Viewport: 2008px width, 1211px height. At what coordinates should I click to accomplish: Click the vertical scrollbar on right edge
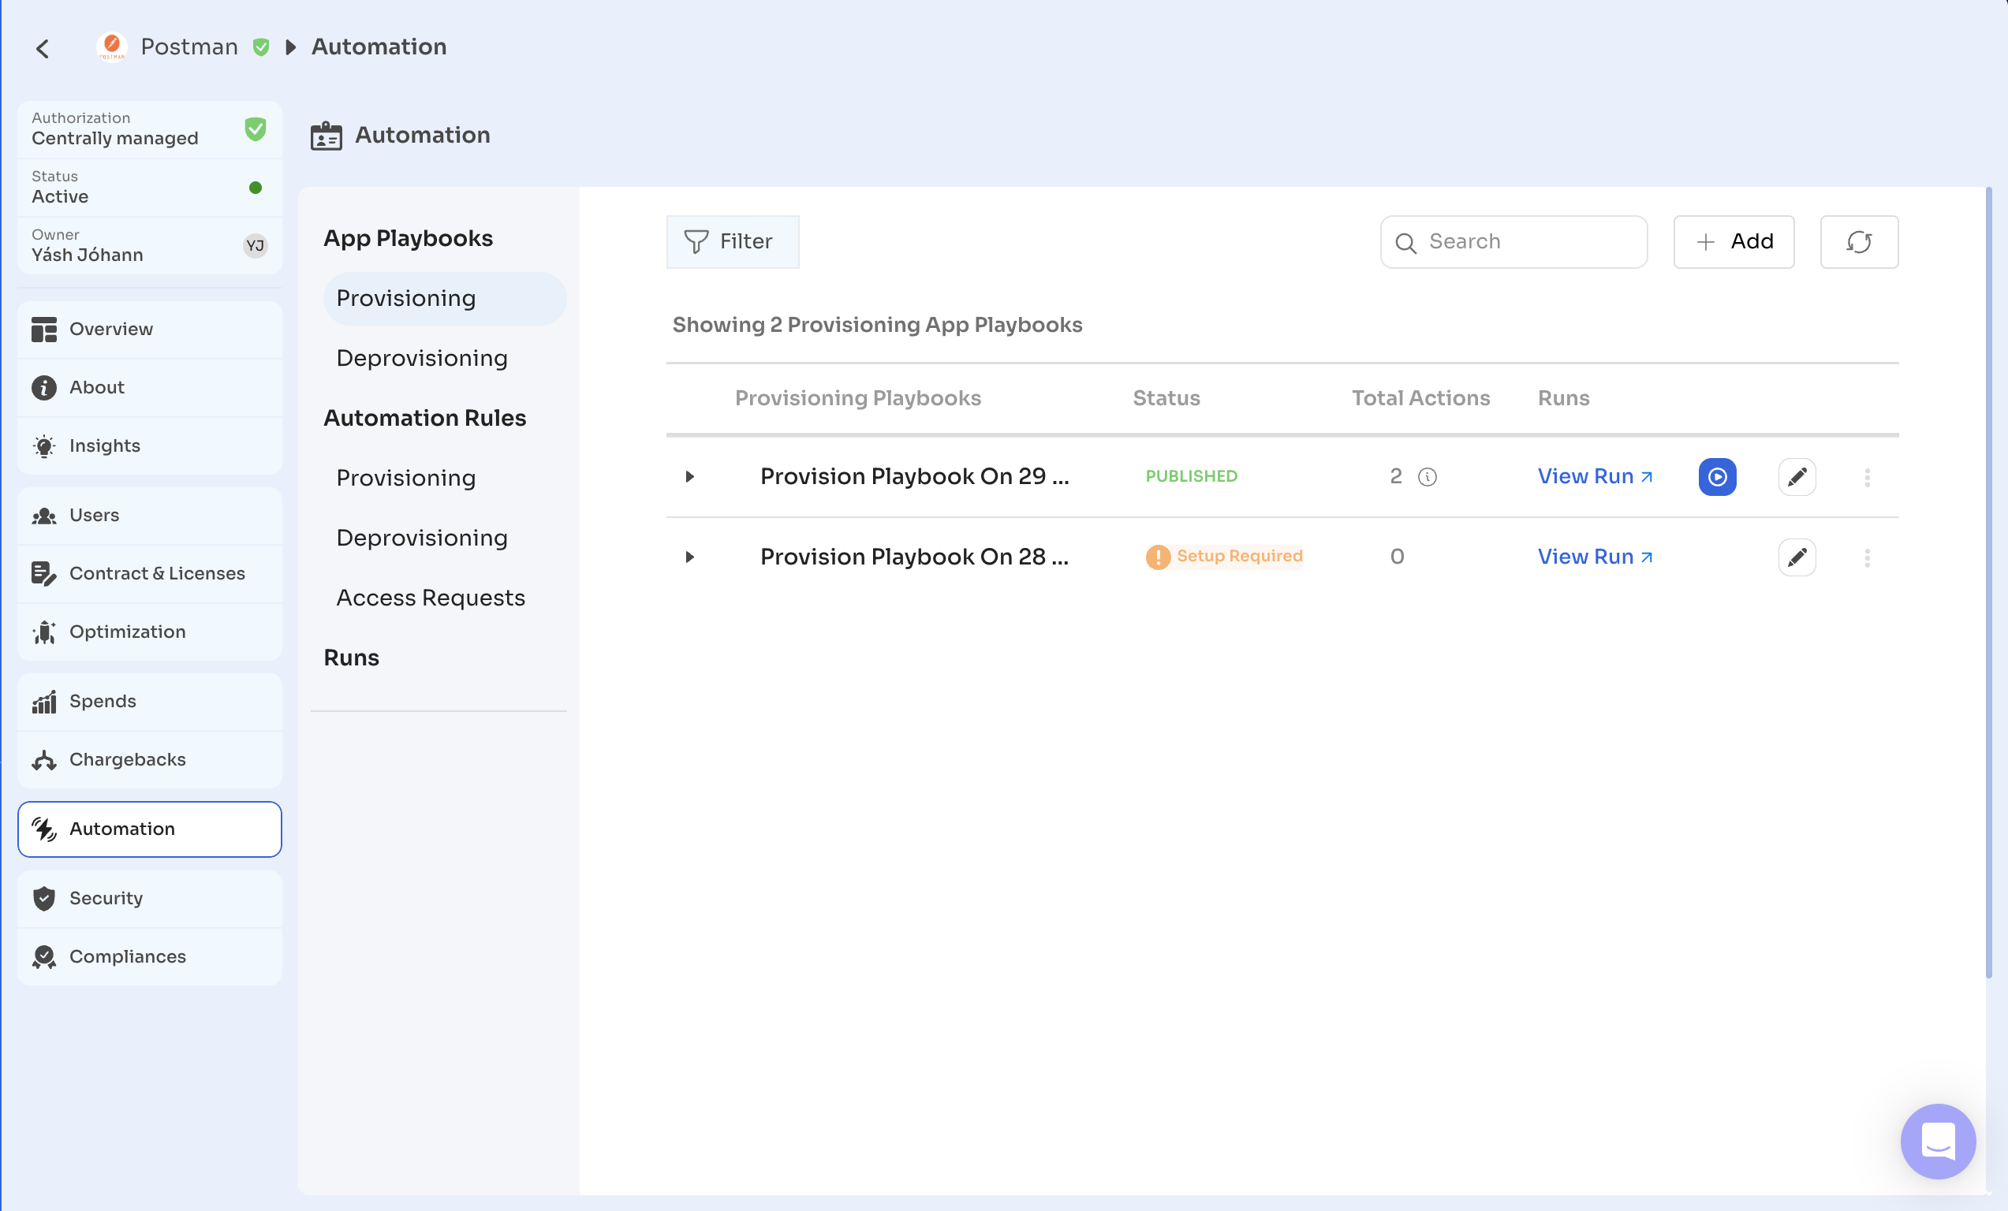coord(1988,583)
